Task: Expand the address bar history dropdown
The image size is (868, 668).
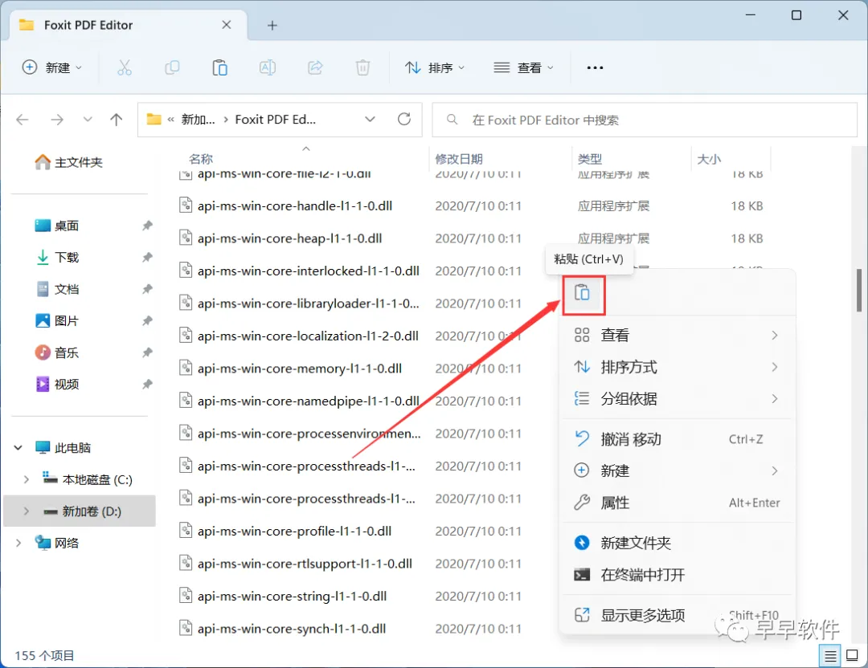Action: [370, 120]
